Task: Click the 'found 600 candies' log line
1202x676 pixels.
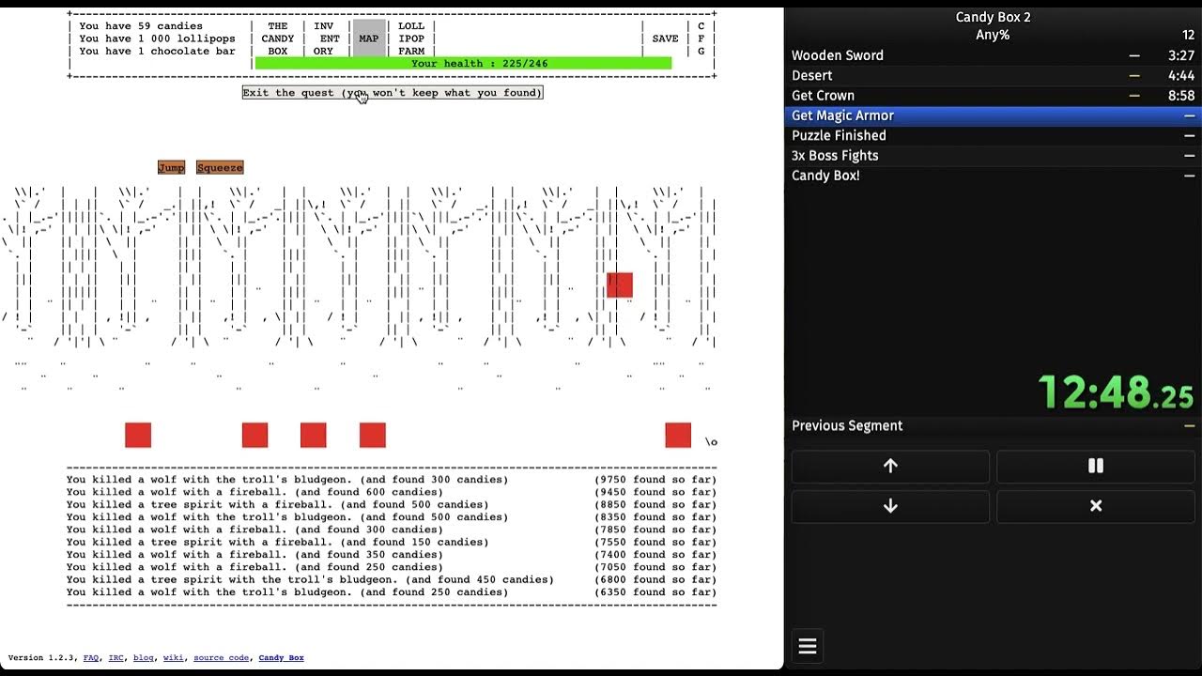Action: coord(254,492)
